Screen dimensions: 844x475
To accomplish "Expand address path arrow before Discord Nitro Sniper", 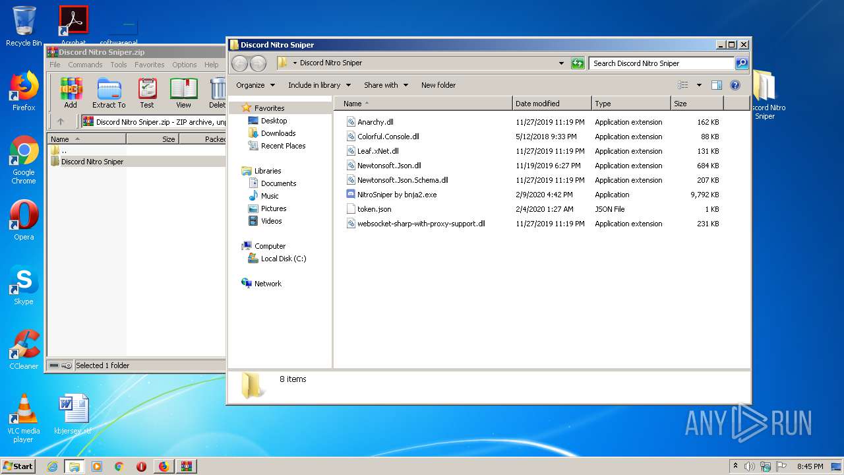I will [295, 63].
